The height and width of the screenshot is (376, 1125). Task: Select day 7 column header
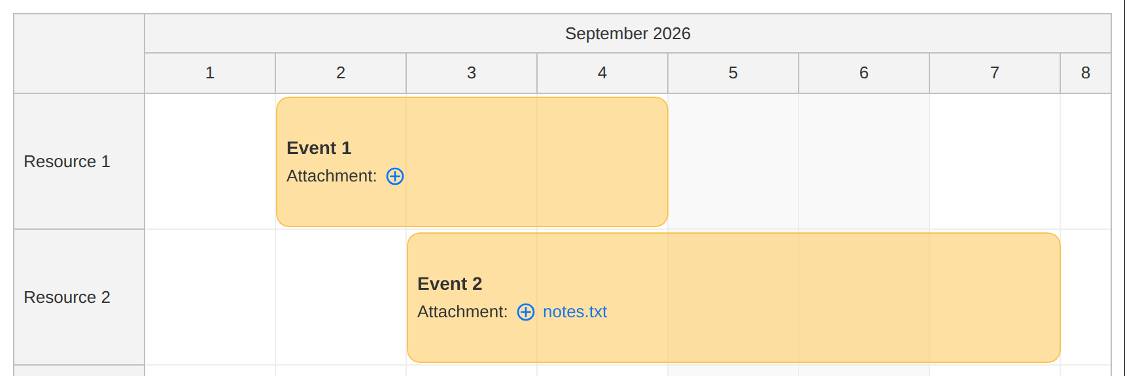tap(995, 73)
